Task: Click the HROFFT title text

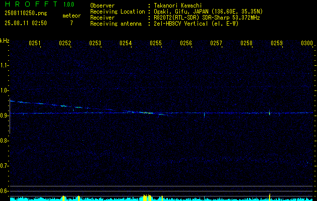Action: pyautogui.click(x=31, y=4)
